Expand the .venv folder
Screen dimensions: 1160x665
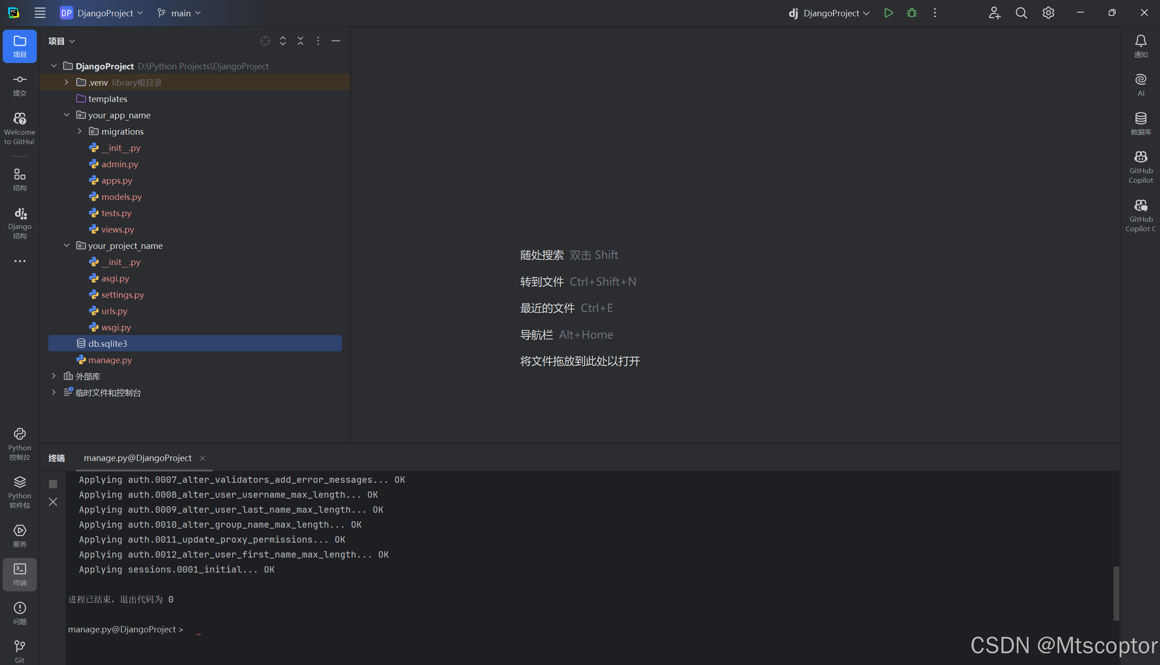[67, 82]
